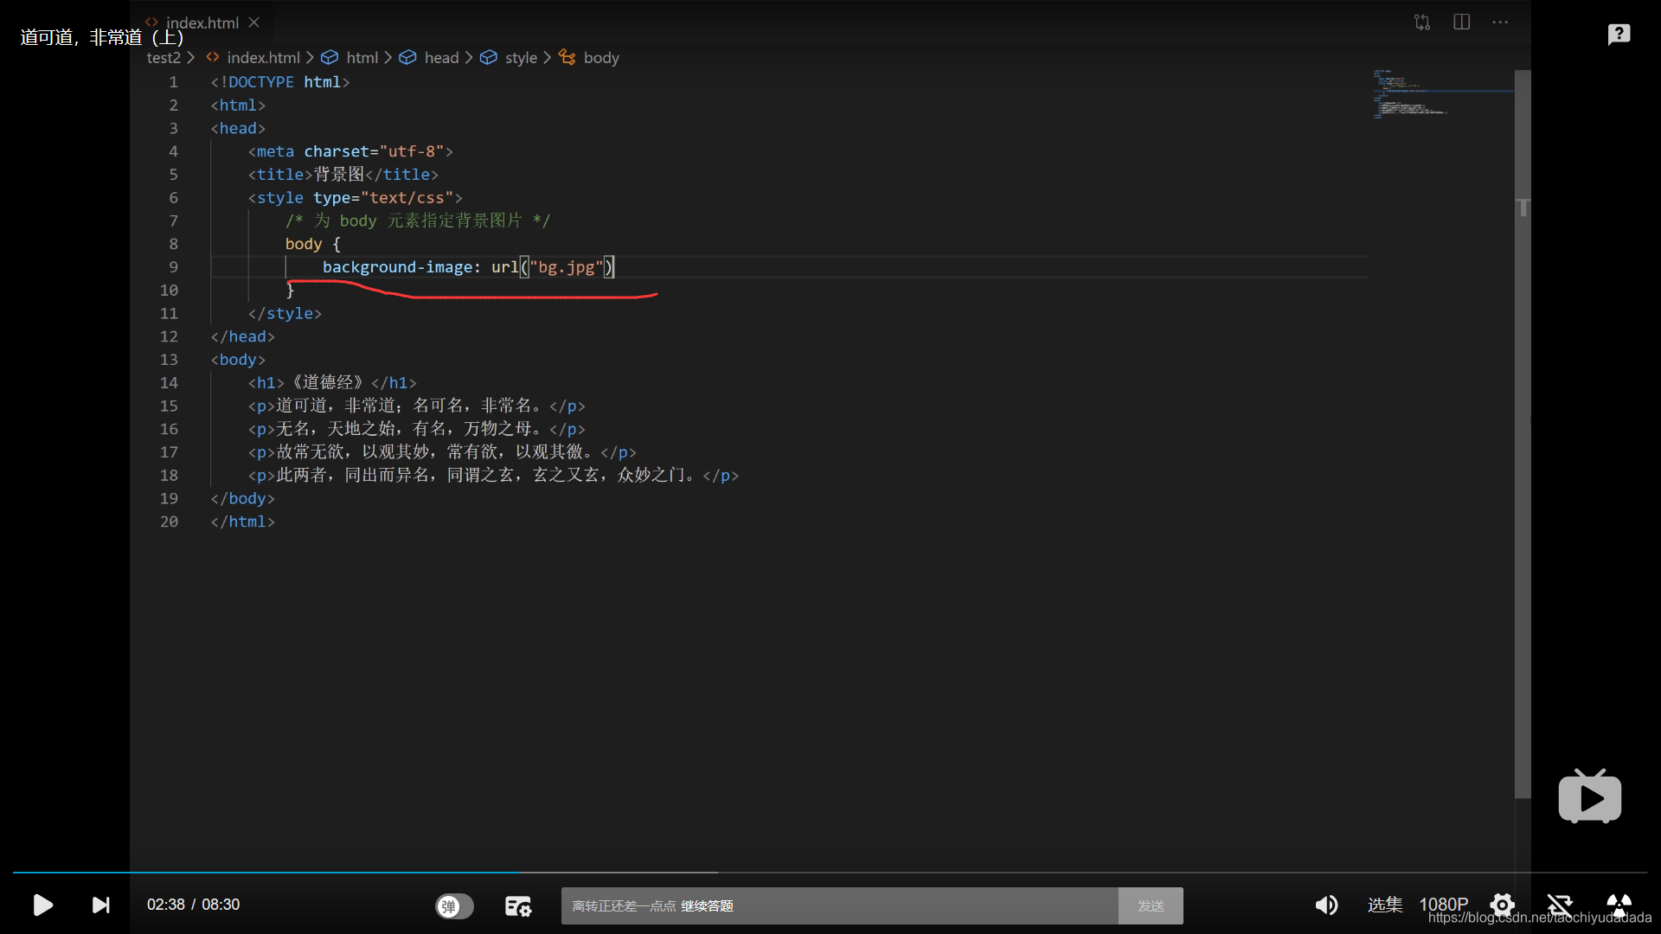Click the split editor icon
1661x934 pixels.
tap(1461, 22)
